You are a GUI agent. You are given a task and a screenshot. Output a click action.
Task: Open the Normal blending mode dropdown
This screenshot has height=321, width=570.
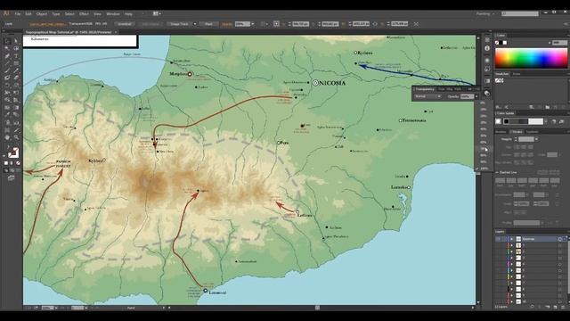[x=427, y=96]
